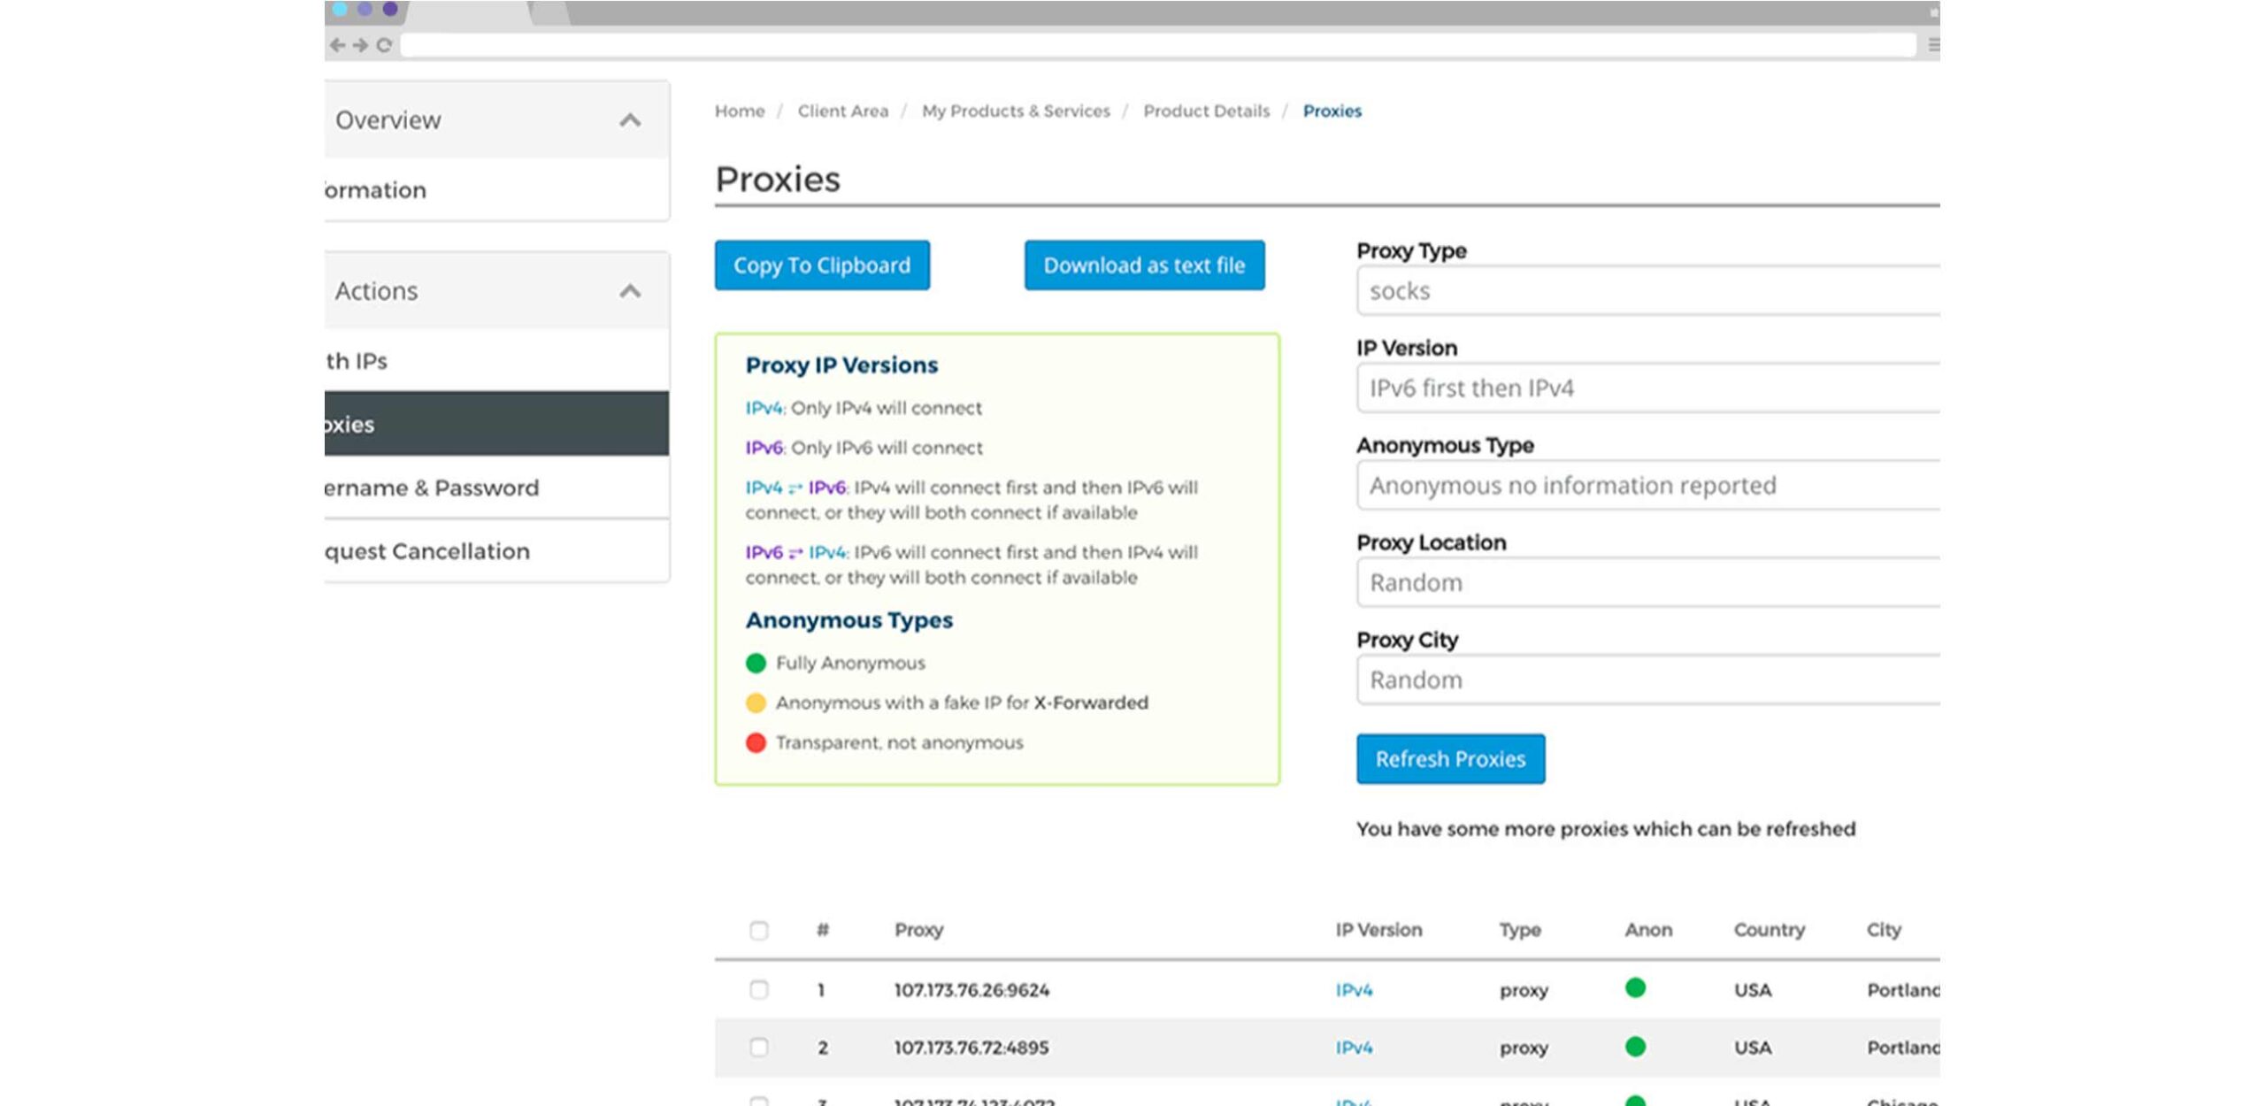Screen dimensions: 2265x1106
Task: Click the Copy To Clipboard button
Action: [x=822, y=265]
